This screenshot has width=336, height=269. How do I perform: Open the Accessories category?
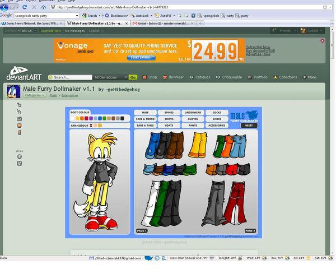(x=217, y=126)
